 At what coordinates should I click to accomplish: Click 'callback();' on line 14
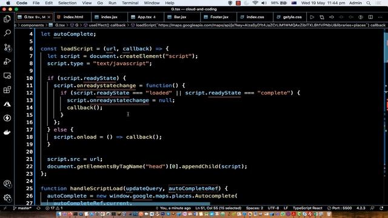click(x=85, y=108)
